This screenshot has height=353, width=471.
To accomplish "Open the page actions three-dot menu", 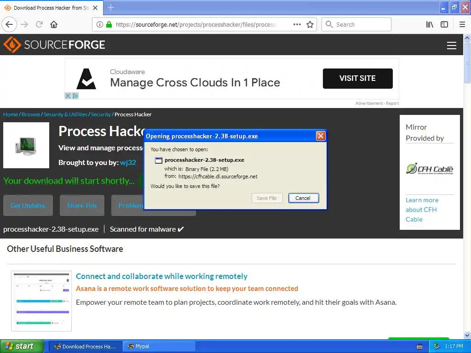I will point(297,24).
